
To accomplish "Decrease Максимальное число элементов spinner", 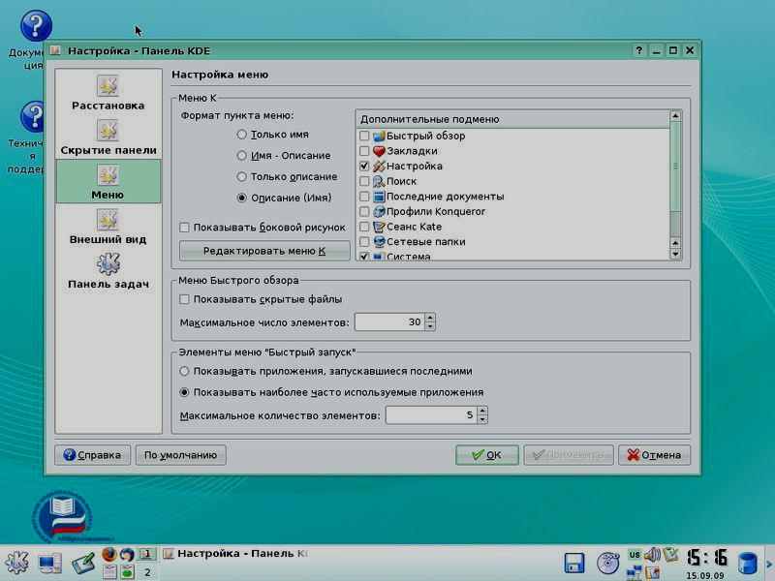I will click(430, 326).
